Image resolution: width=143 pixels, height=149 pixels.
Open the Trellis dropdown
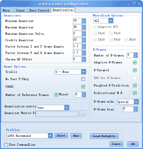(x=84, y=72)
